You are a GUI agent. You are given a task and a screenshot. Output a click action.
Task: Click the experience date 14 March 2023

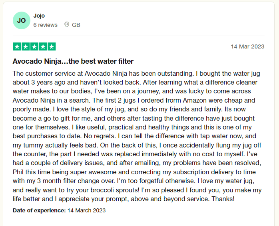[x=87, y=210]
